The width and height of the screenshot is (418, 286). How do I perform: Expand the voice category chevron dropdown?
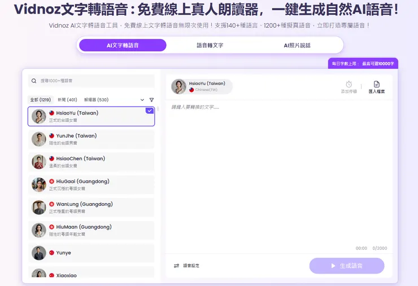click(x=142, y=100)
